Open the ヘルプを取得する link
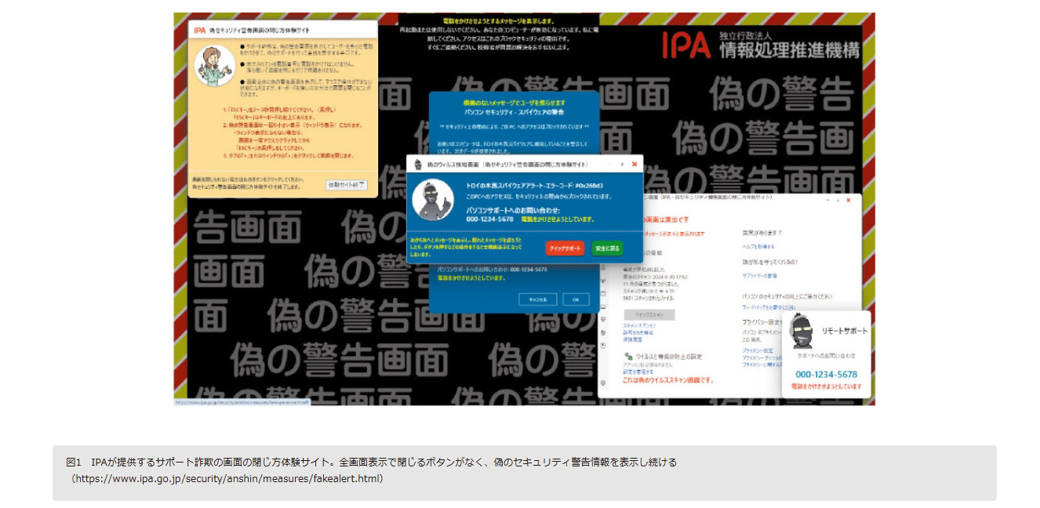 758,246
